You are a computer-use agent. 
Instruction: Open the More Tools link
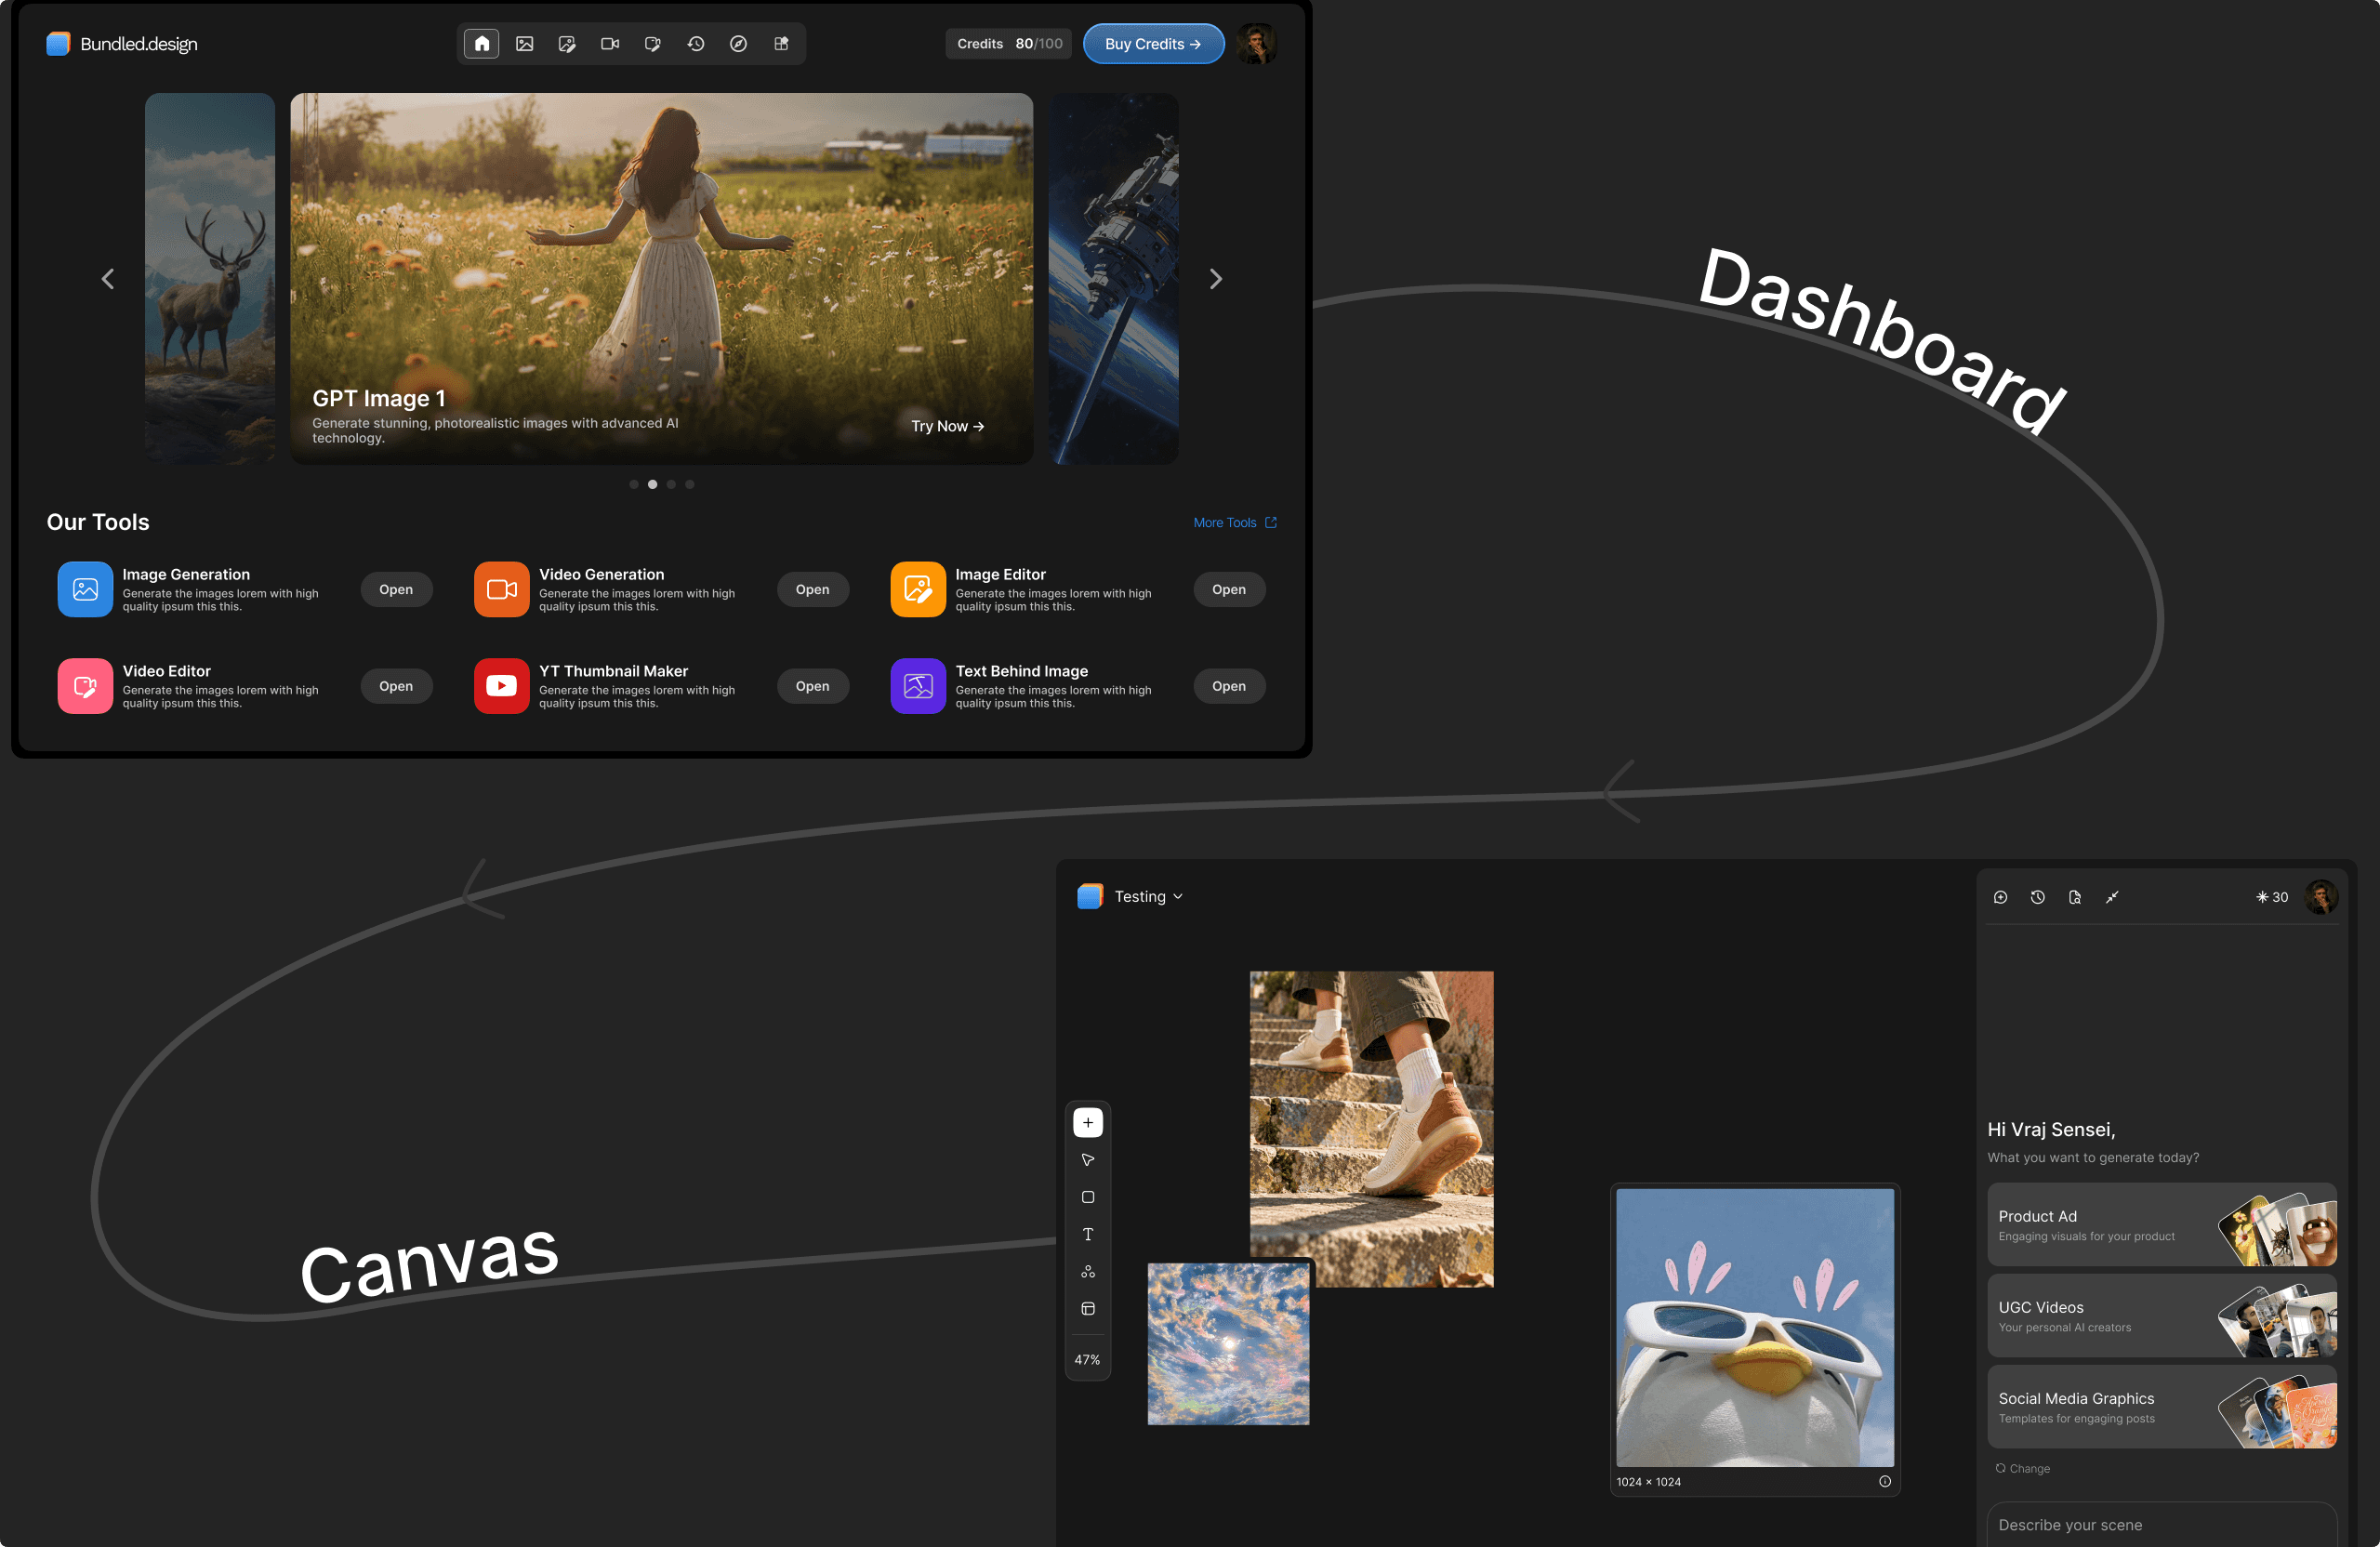(1235, 522)
